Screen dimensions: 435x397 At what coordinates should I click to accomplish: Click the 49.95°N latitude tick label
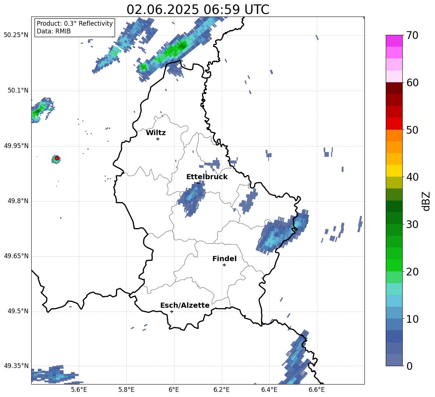(x=16, y=146)
